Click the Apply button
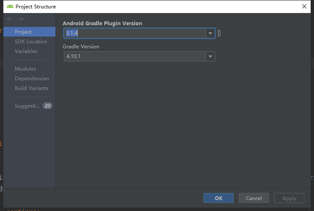The width and height of the screenshot is (314, 211). pyautogui.click(x=289, y=198)
